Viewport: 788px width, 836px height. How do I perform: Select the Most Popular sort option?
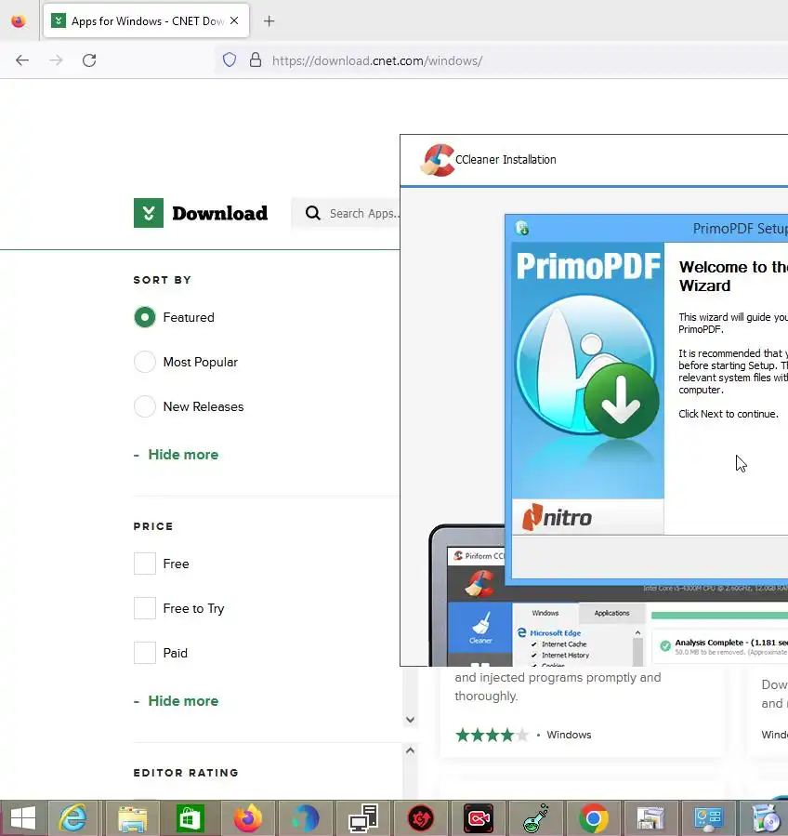pyautogui.click(x=144, y=362)
